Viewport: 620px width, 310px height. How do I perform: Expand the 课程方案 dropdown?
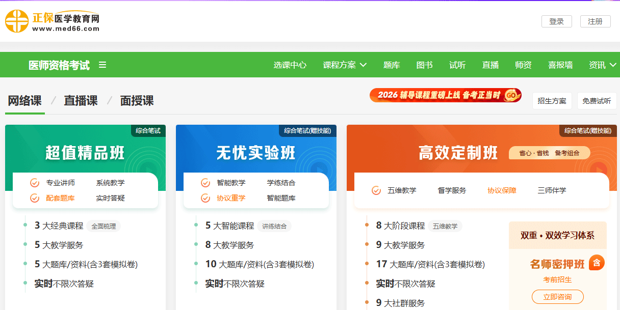click(x=345, y=65)
